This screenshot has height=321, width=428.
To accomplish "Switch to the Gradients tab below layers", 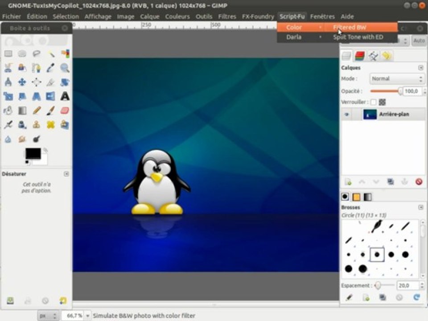I will pyautogui.click(x=368, y=197).
